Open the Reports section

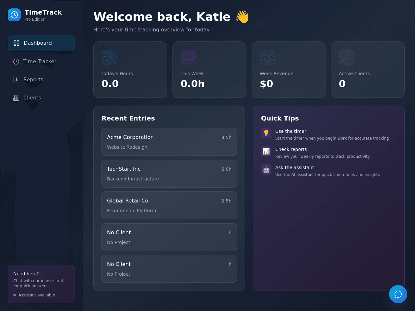tap(41, 80)
